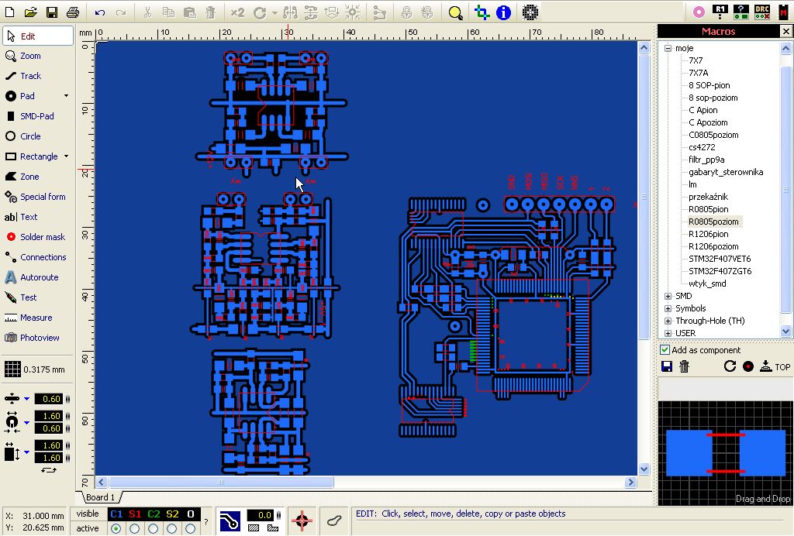Open the Pad shape dropdown arrow
The width and height of the screenshot is (794, 536).
[66, 96]
